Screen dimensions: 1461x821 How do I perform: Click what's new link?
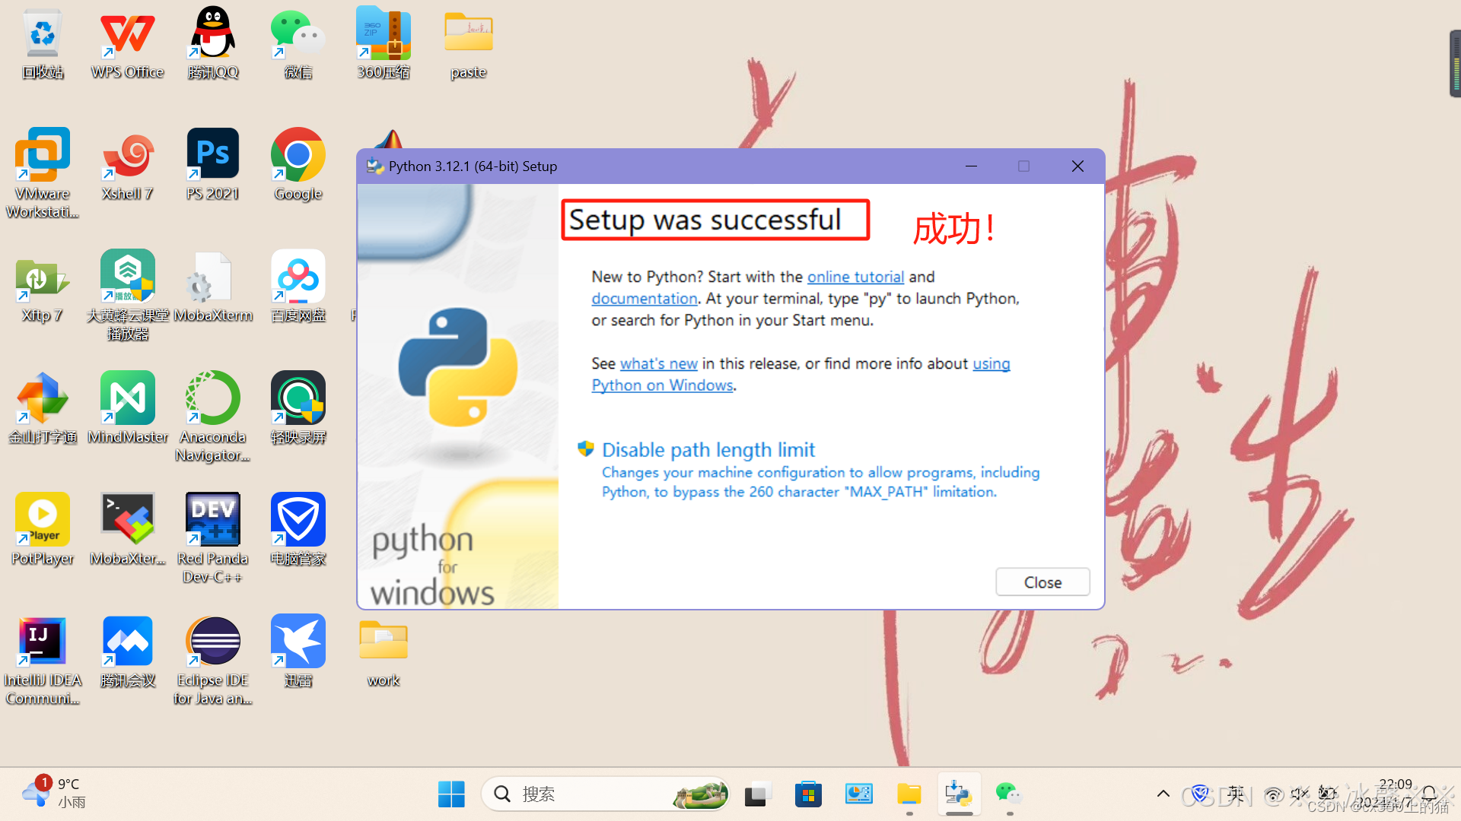pyautogui.click(x=658, y=364)
